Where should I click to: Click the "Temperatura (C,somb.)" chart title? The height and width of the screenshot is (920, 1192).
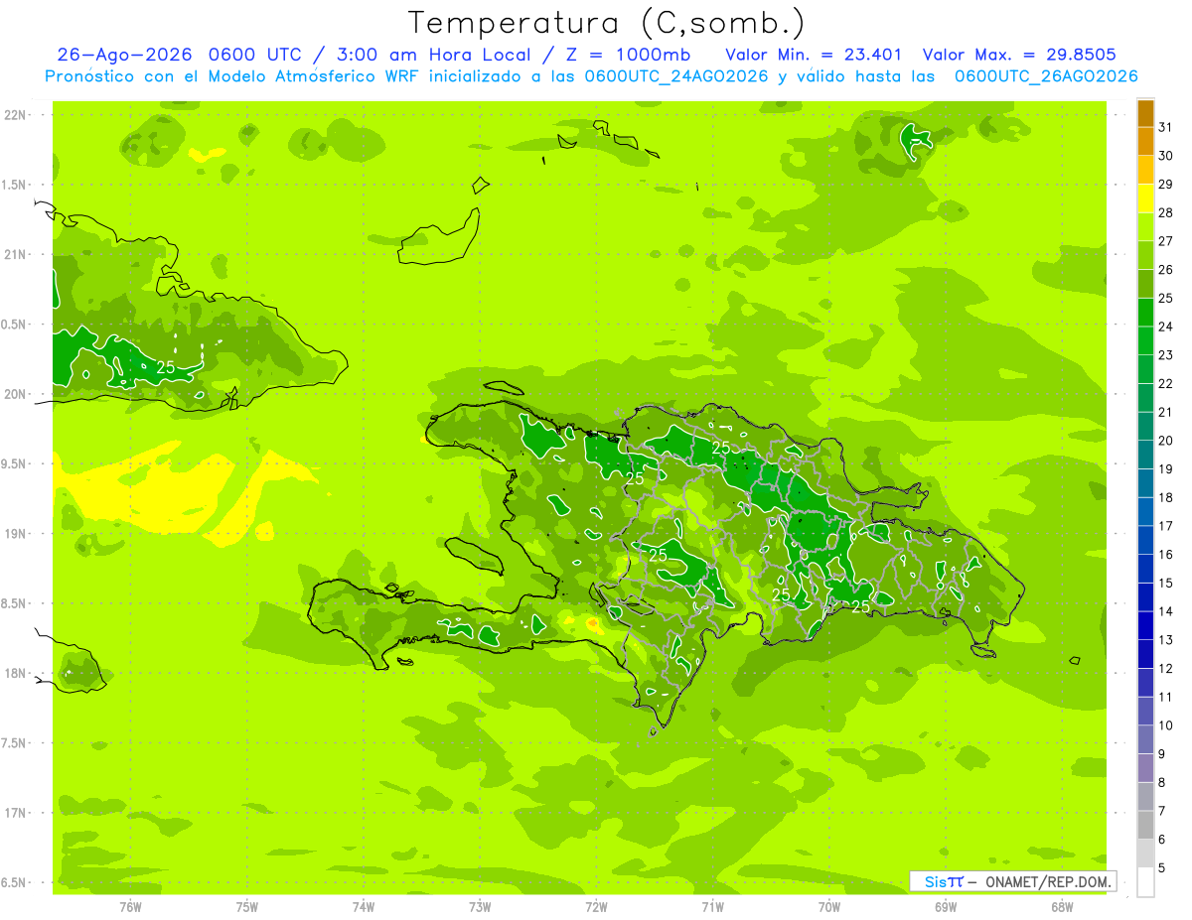tap(606, 23)
